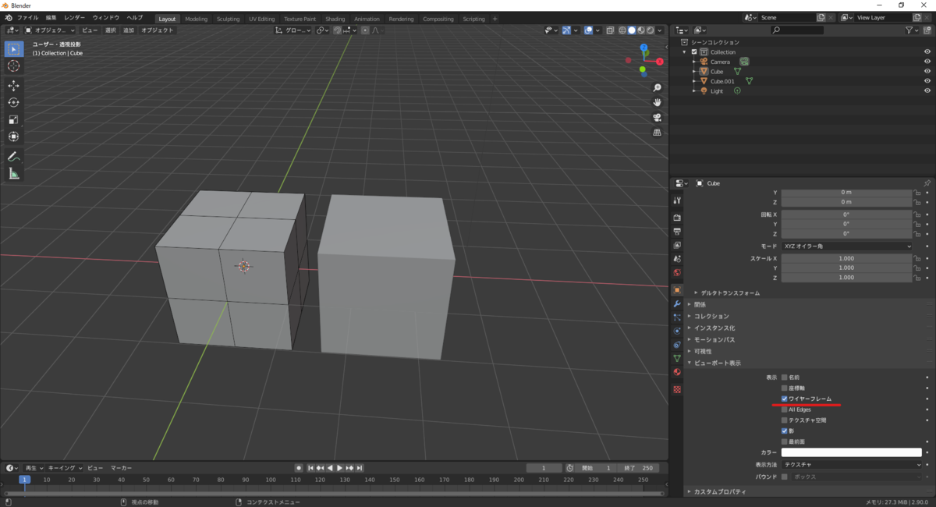Enable the 名前 checkbox
Image resolution: width=936 pixels, height=507 pixels.
pyautogui.click(x=784, y=378)
